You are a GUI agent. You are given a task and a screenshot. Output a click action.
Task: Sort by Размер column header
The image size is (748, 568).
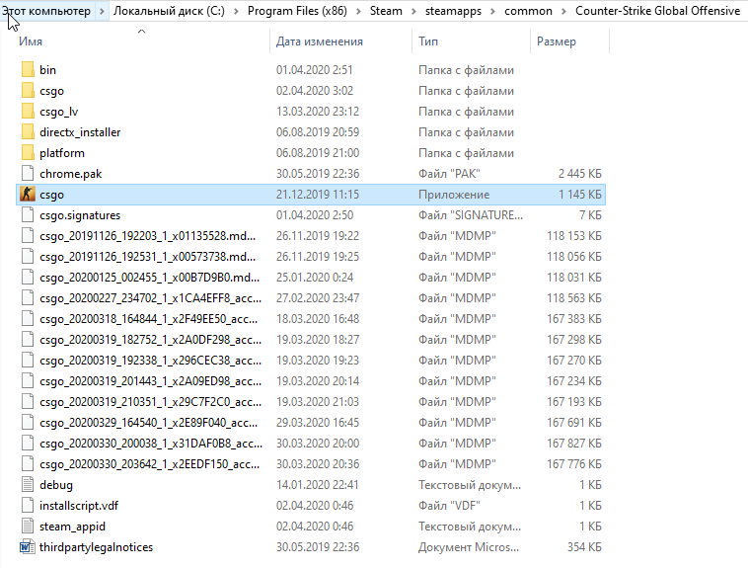click(x=557, y=41)
